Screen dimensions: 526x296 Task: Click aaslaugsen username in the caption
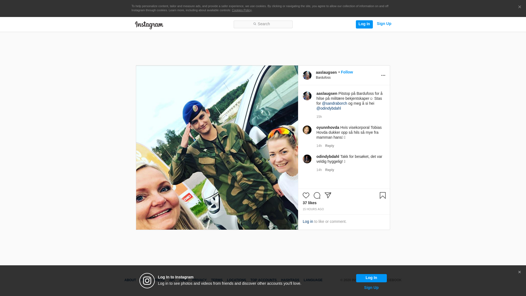[327, 93]
